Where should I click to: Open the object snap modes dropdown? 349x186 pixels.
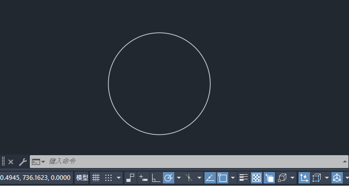pos(233,178)
